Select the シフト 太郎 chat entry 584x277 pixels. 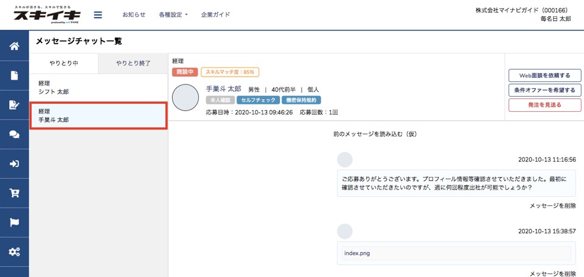pos(99,87)
